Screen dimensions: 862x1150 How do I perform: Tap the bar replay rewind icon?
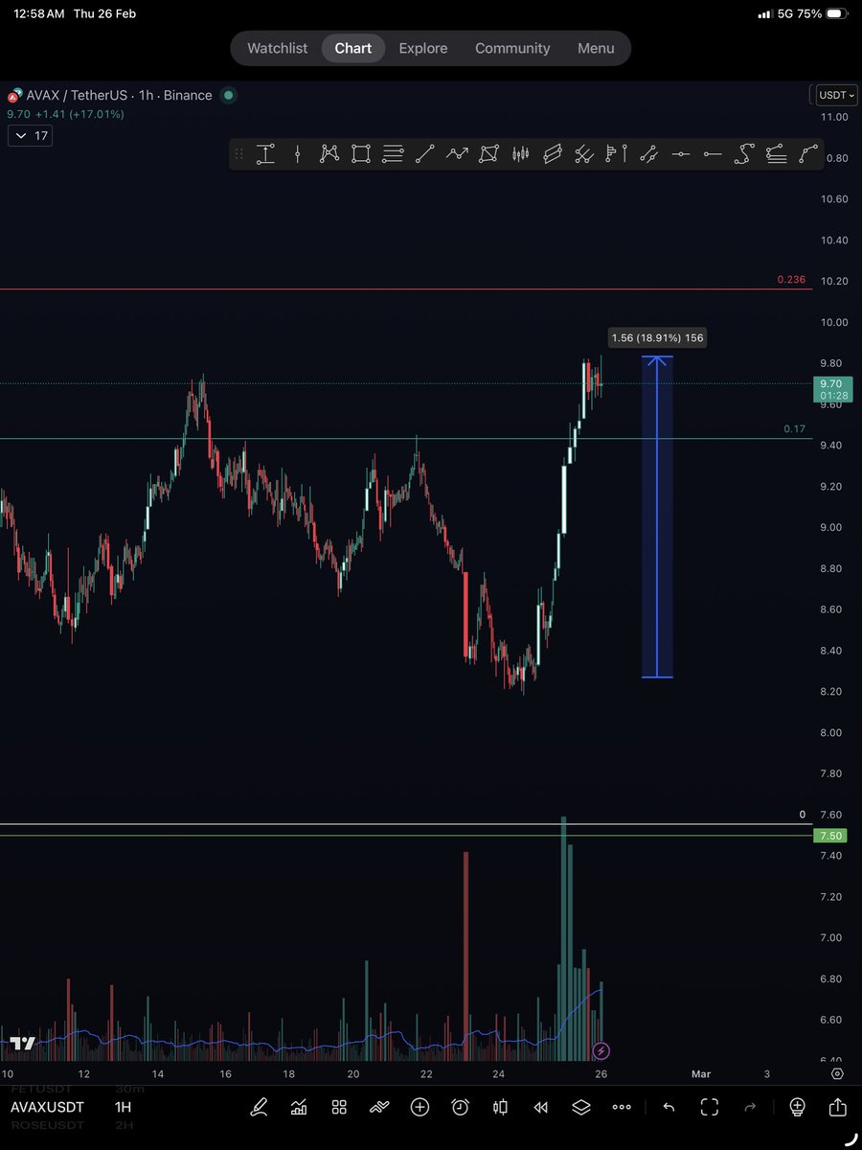[541, 1107]
